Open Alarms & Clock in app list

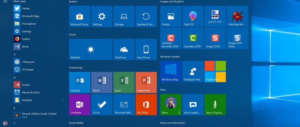coord(38,92)
